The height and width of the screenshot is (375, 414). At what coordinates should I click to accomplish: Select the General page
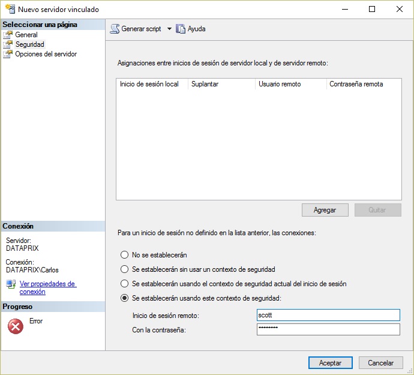tap(26, 35)
